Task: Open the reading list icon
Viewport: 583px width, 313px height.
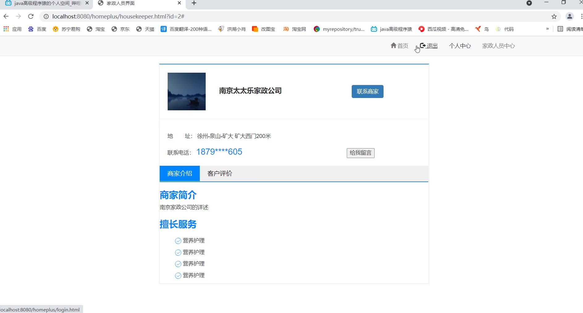Action: click(560, 29)
